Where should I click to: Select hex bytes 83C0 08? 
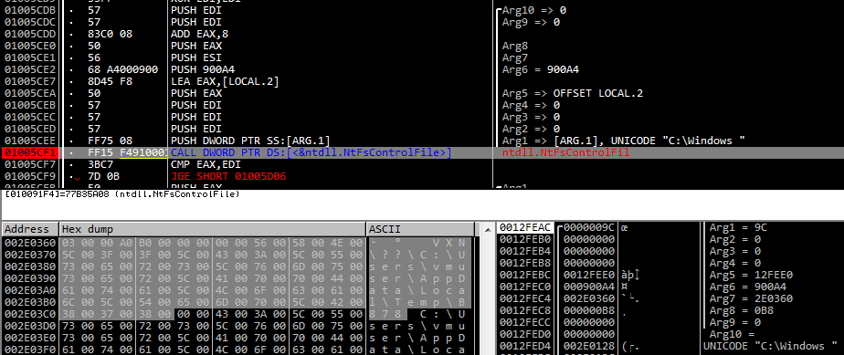coord(110,34)
